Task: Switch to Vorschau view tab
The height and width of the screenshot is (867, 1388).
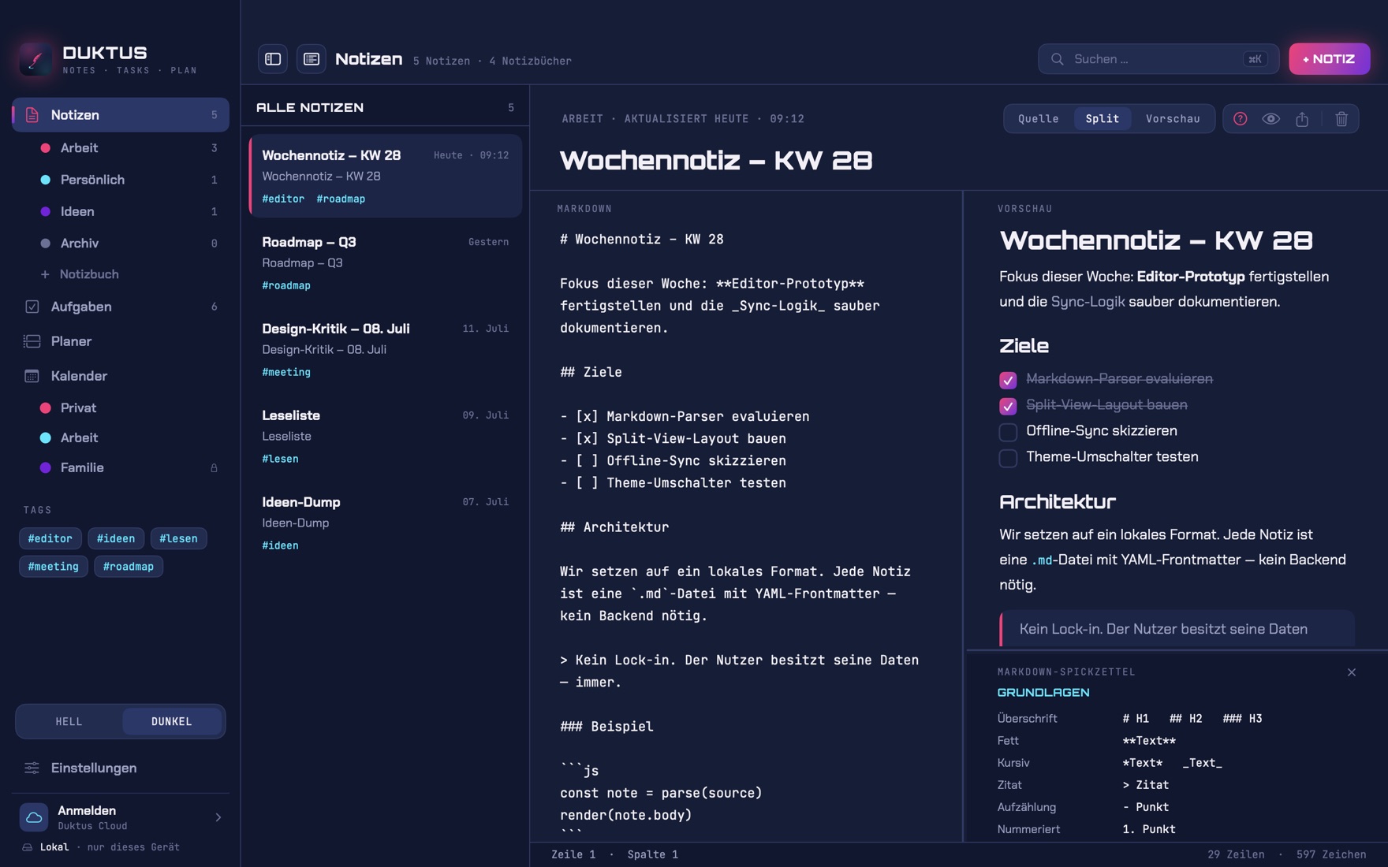Action: 1173,119
